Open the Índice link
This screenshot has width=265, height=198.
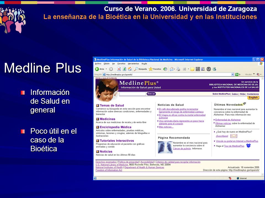tap(235, 94)
